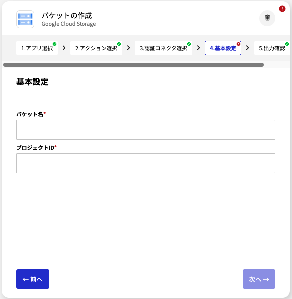Click red alert badge on 基本設定 step

238,44
